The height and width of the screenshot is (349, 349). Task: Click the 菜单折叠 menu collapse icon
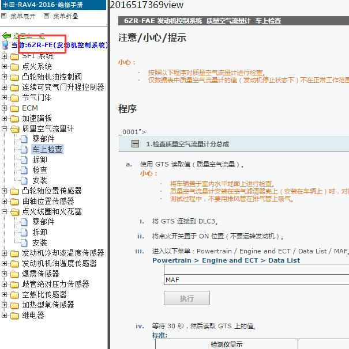(x=46, y=16)
